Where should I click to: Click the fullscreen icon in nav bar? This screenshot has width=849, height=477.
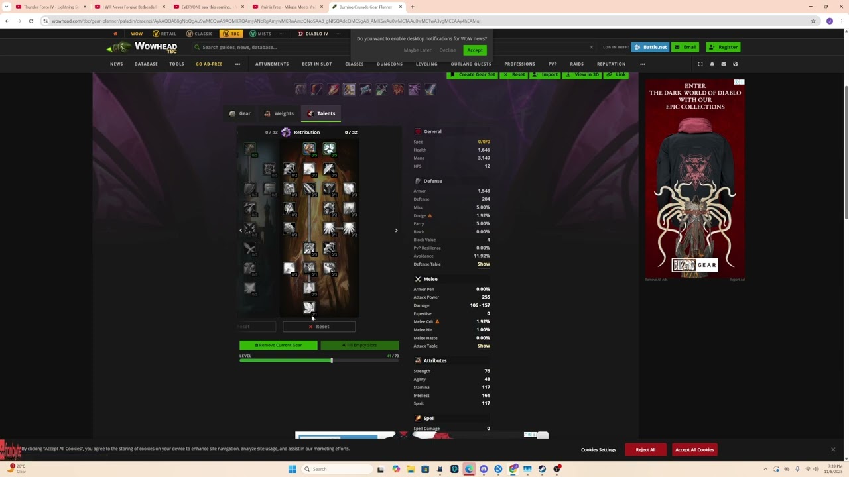[x=700, y=64]
